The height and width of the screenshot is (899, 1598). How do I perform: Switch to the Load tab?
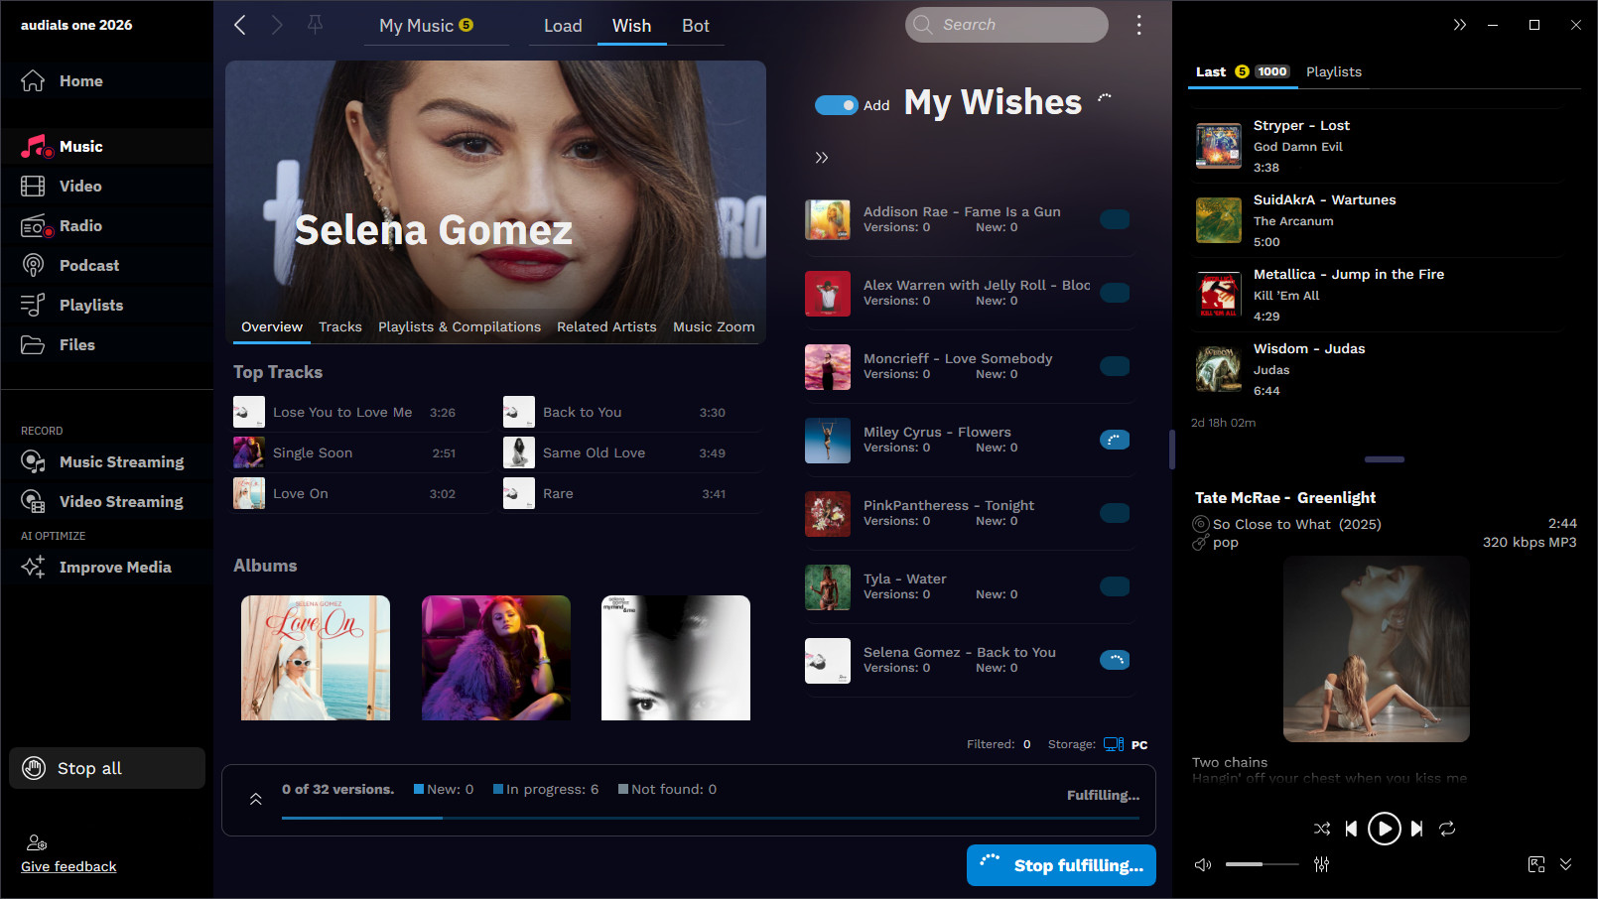pyautogui.click(x=563, y=26)
